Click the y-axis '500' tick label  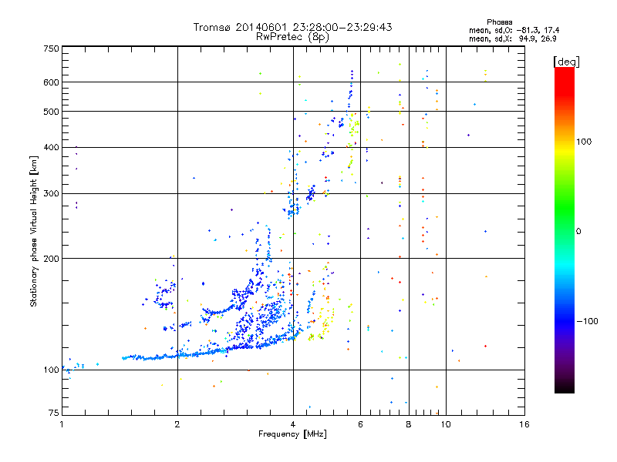point(51,112)
